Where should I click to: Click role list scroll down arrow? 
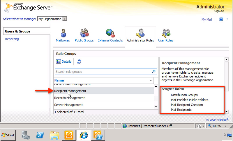point(156,107)
